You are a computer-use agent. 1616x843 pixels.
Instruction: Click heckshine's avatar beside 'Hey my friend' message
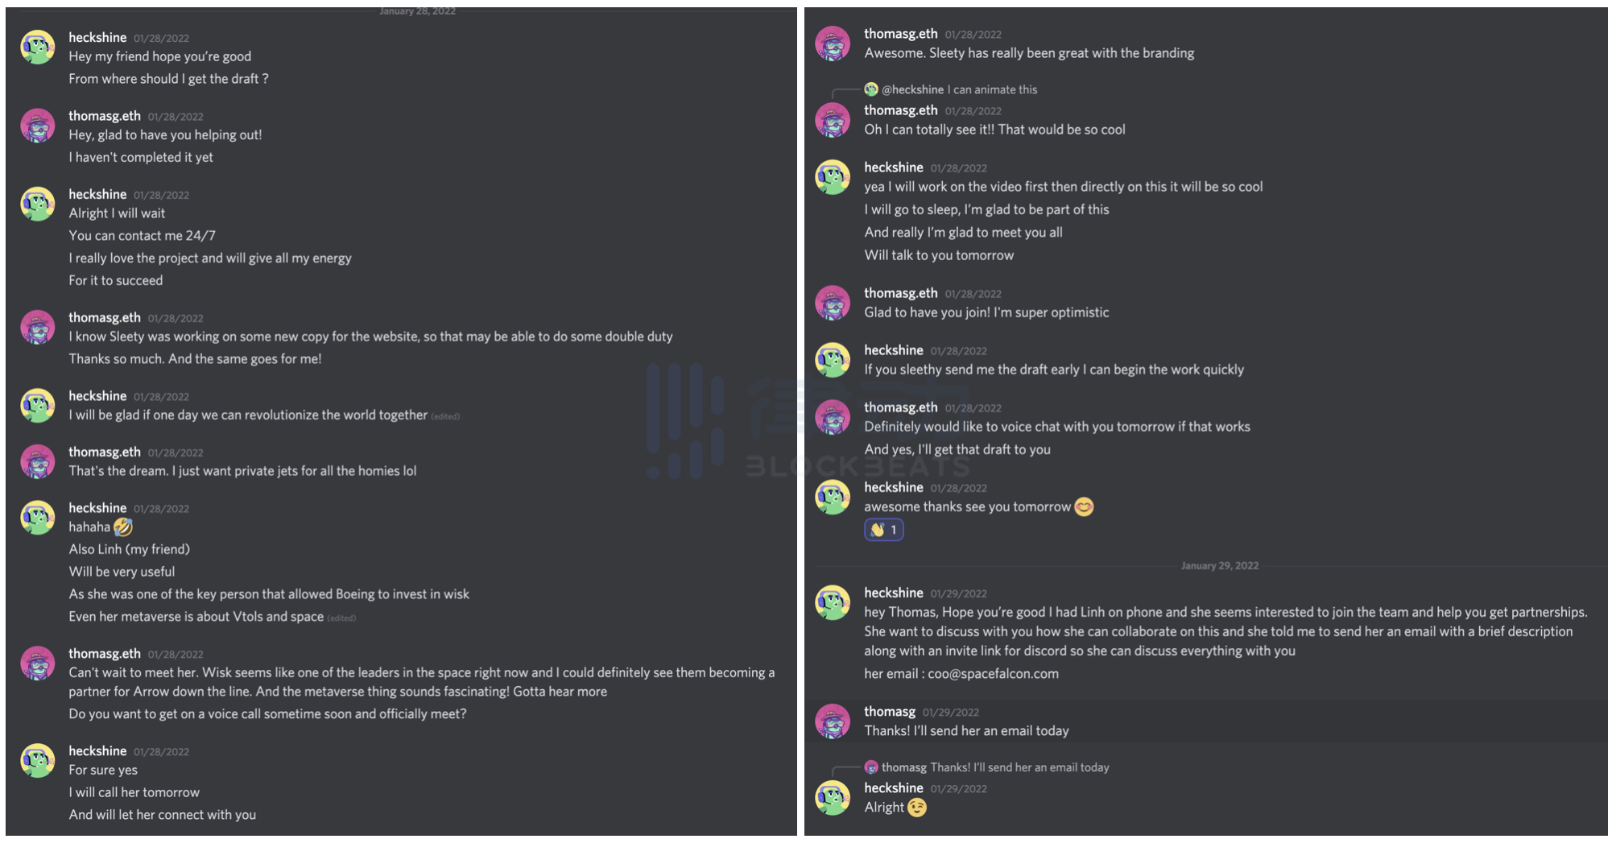[38, 48]
